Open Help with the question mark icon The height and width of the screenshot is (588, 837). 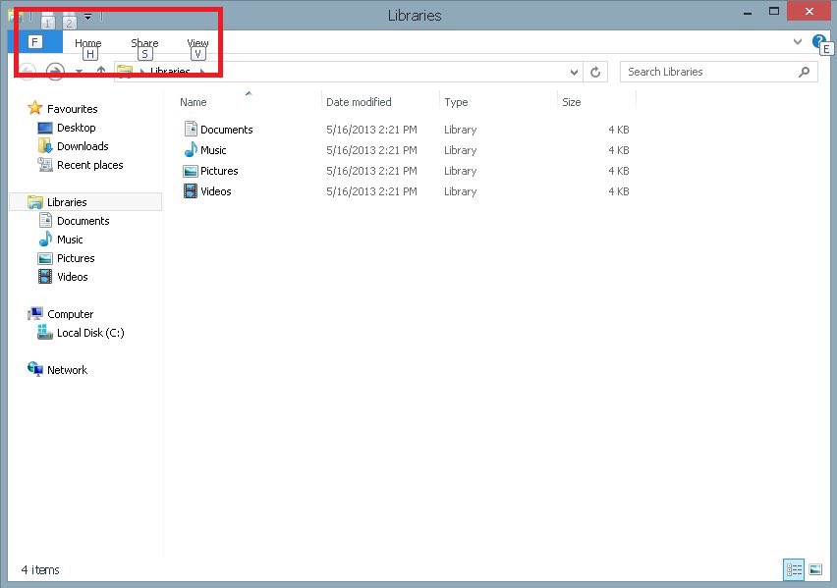[818, 41]
